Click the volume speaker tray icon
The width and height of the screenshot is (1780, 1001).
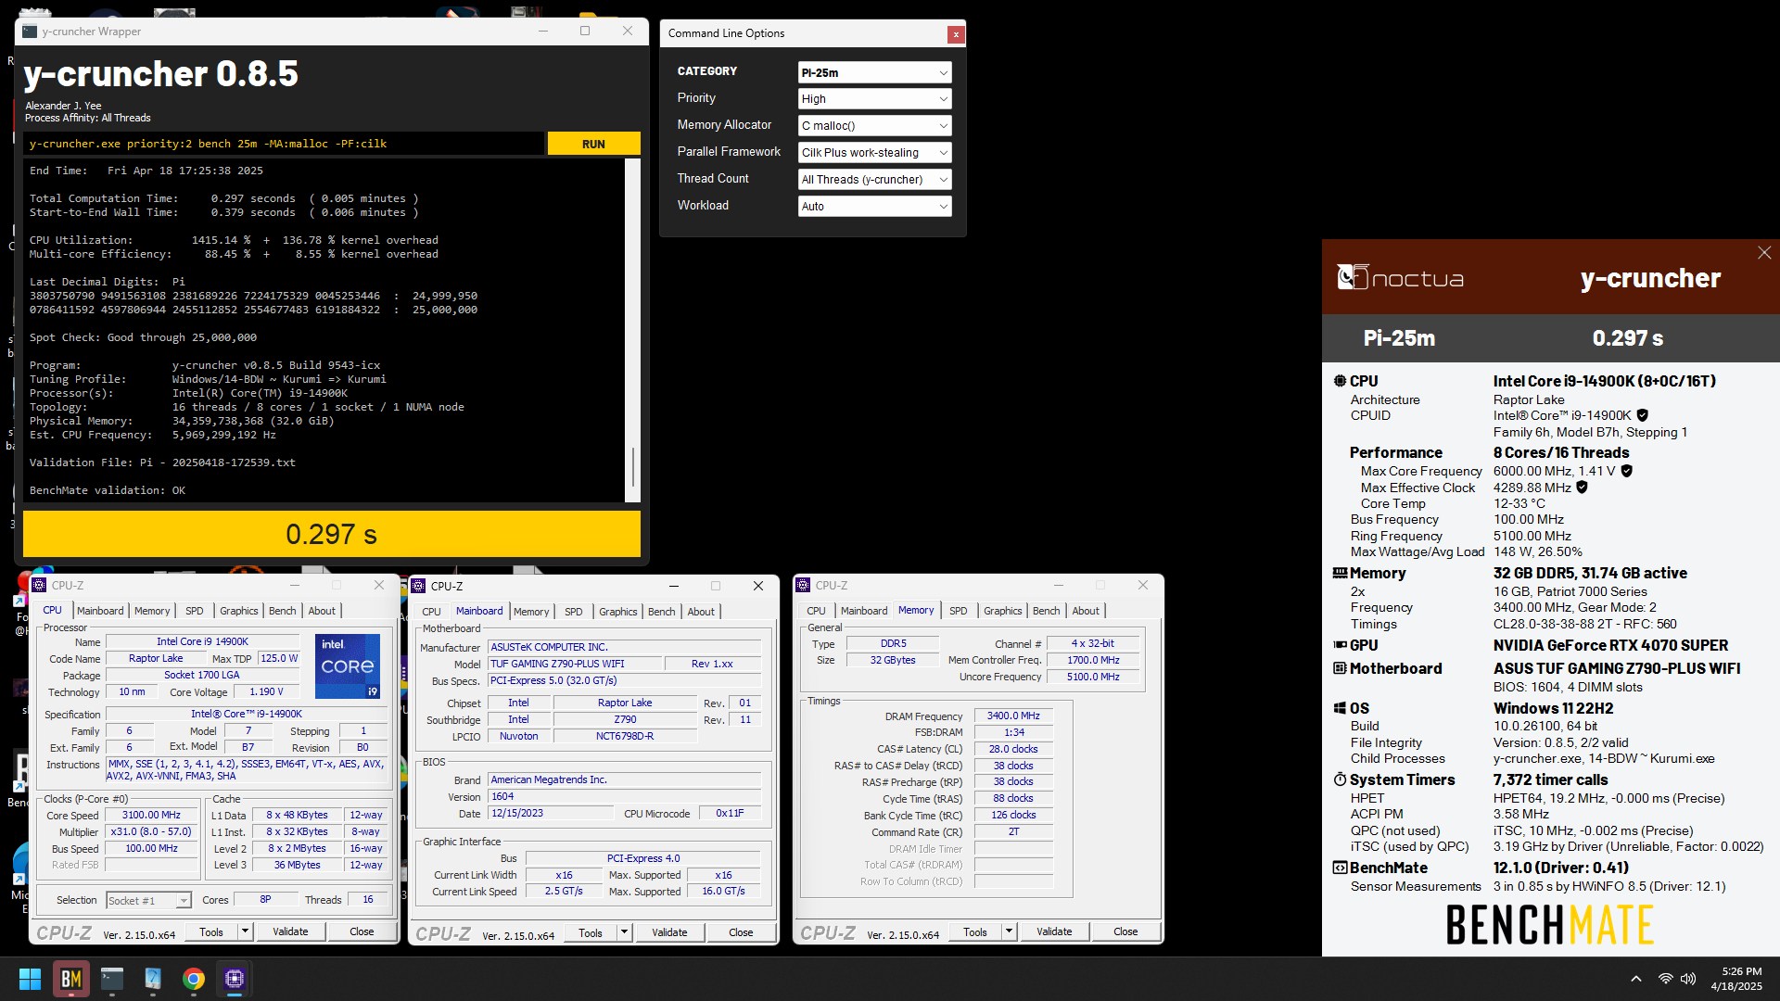point(1688,979)
